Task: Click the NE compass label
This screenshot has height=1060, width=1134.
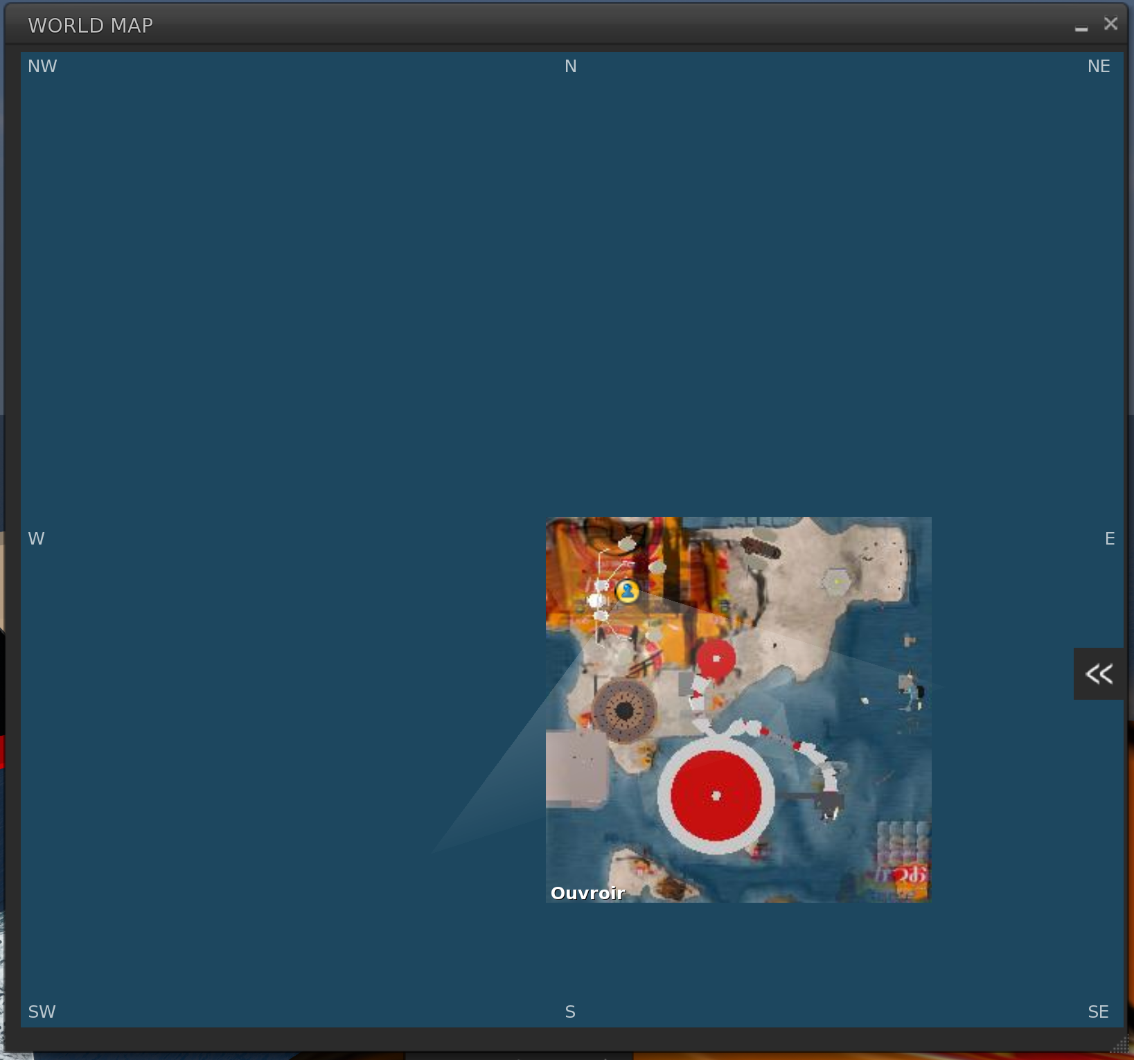Action: coord(1098,67)
